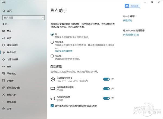This screenshot has height=119, width=163.
Task: Open the 显示 display settings icon
Action: (x=4, y=31)
